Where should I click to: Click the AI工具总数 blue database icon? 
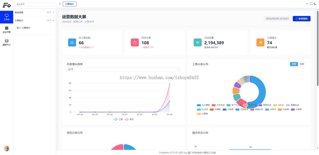click(72, 42)
